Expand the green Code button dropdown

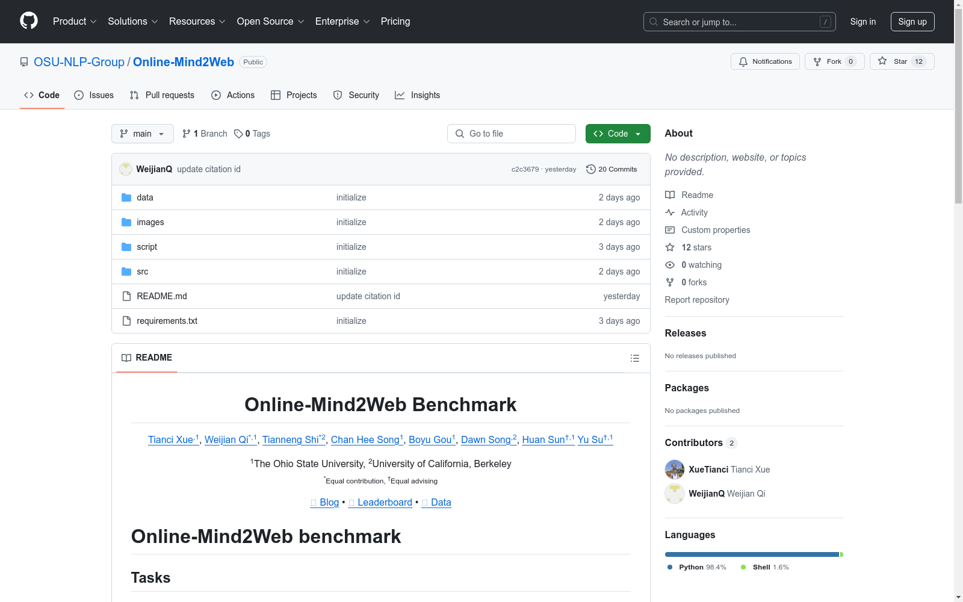[x=637, y=133]
